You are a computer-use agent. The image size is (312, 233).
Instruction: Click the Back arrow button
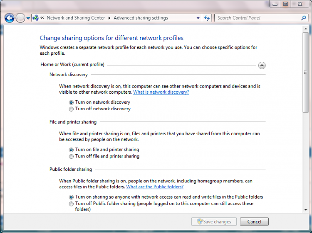click(x=9, y=18)
